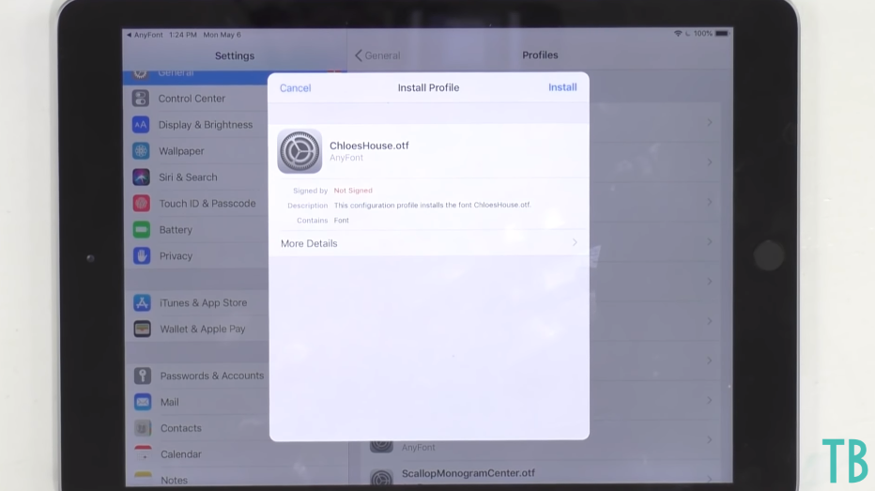Select Mail in Settings sidebar
The image size is (875, 491).
point(197,403)
